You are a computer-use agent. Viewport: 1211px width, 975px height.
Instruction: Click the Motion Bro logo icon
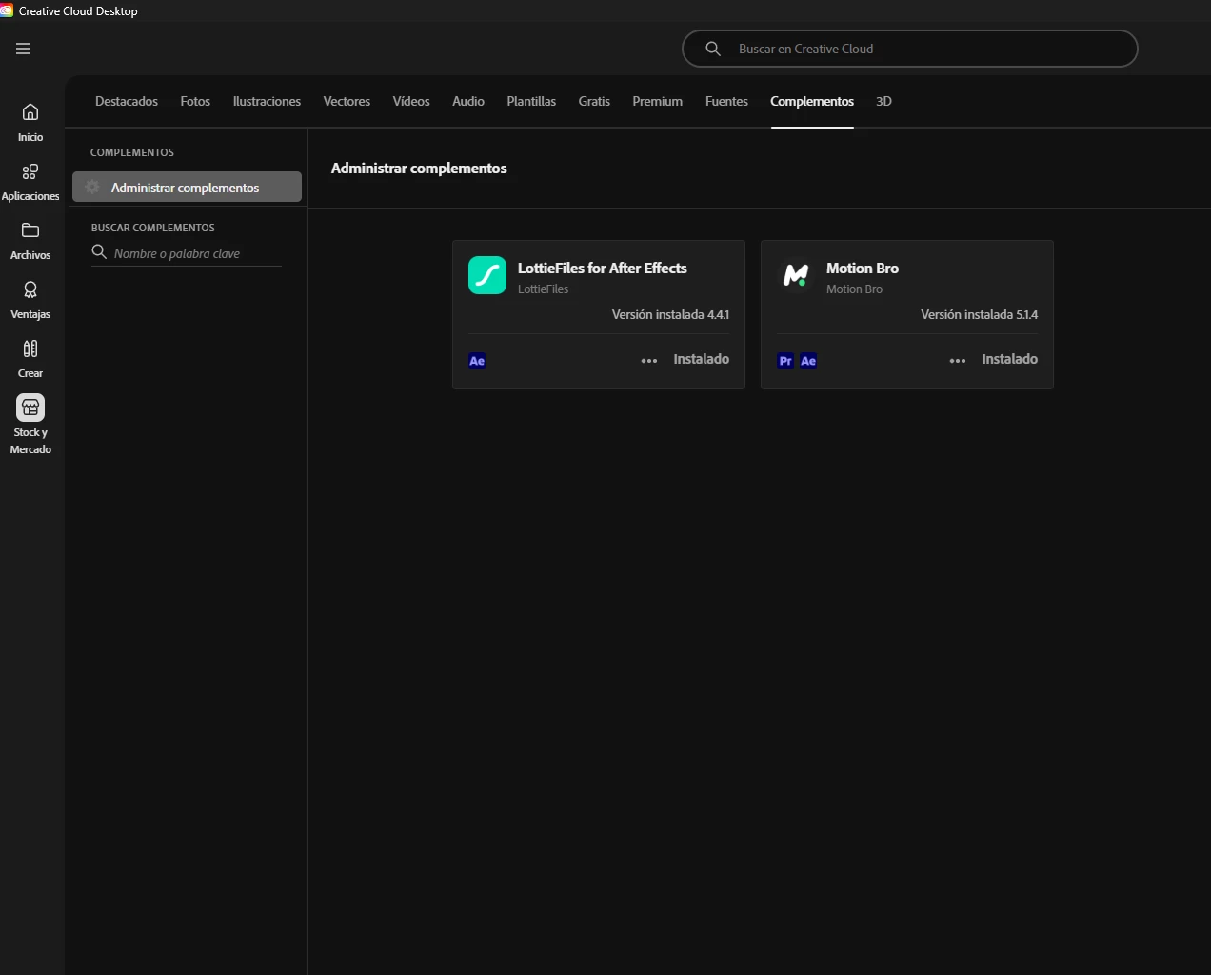pos(796,275)
